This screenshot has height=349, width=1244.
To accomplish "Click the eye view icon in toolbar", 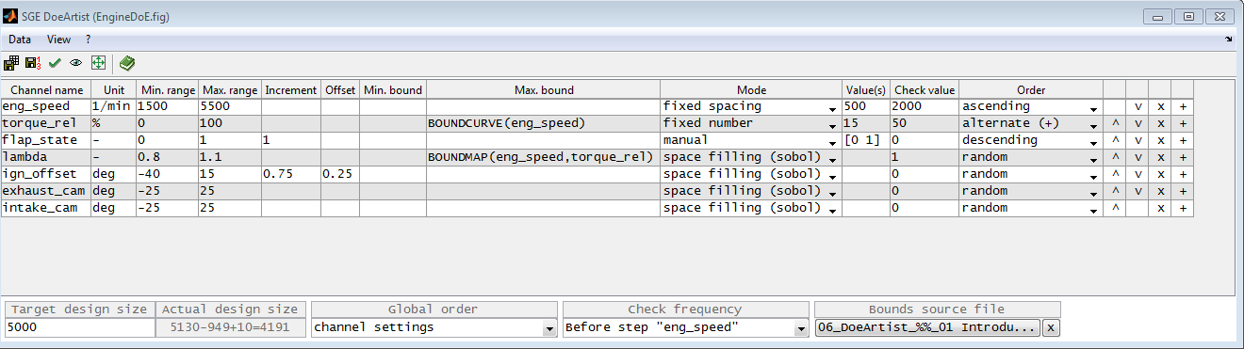I will (x=75, y=63).
